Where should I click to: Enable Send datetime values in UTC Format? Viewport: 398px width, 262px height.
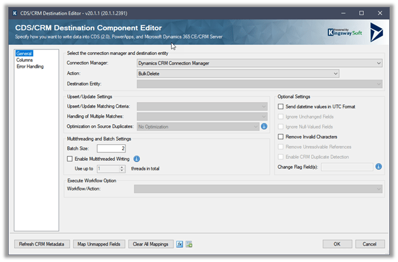click(x=281, y=107)
